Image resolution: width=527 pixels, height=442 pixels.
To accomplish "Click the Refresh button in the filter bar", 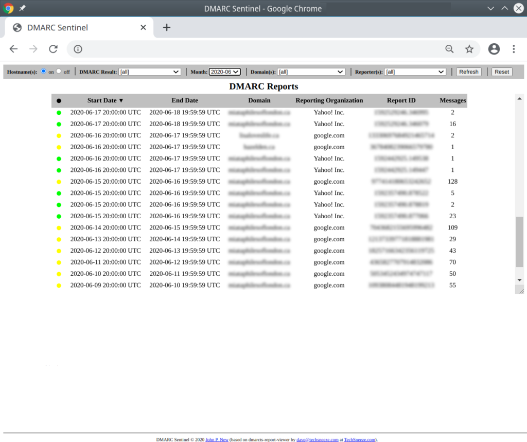I will 468,72.
